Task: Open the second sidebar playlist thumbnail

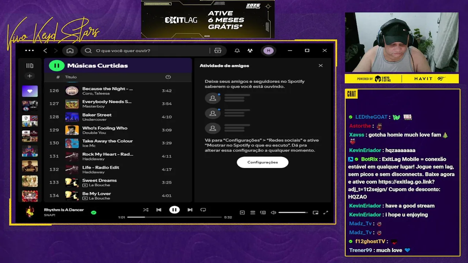Action: (30, 106)
